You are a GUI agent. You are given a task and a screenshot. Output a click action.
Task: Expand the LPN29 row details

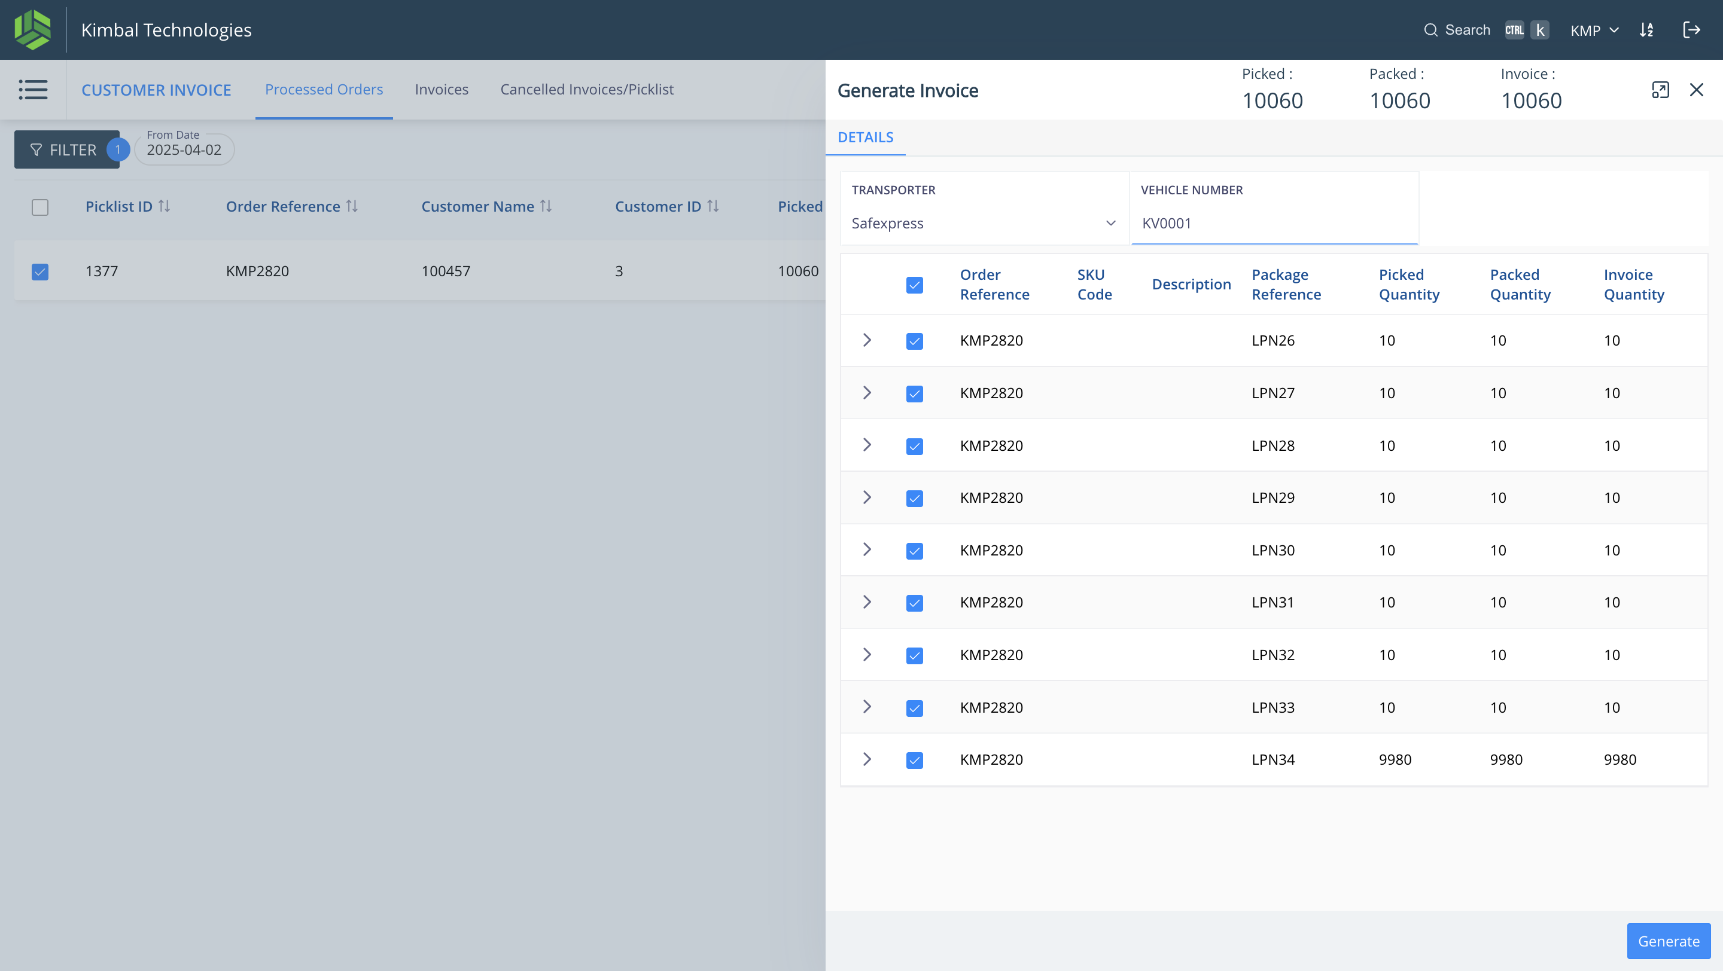click(x=867, y=496)
